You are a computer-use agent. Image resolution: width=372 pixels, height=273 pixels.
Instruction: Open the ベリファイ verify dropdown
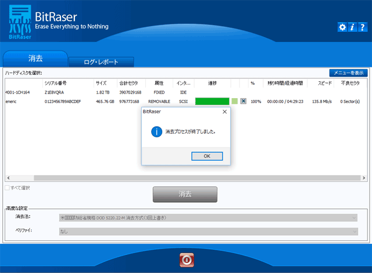tap(208, 232)
